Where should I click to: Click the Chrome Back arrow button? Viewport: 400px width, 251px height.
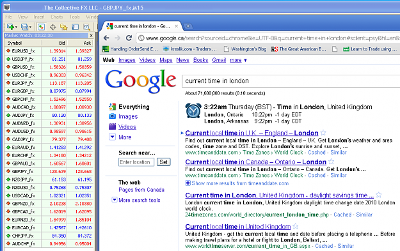(106, 38)
